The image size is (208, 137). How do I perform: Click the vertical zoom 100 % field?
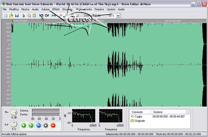pyautogui.click(x=111, y=16)
